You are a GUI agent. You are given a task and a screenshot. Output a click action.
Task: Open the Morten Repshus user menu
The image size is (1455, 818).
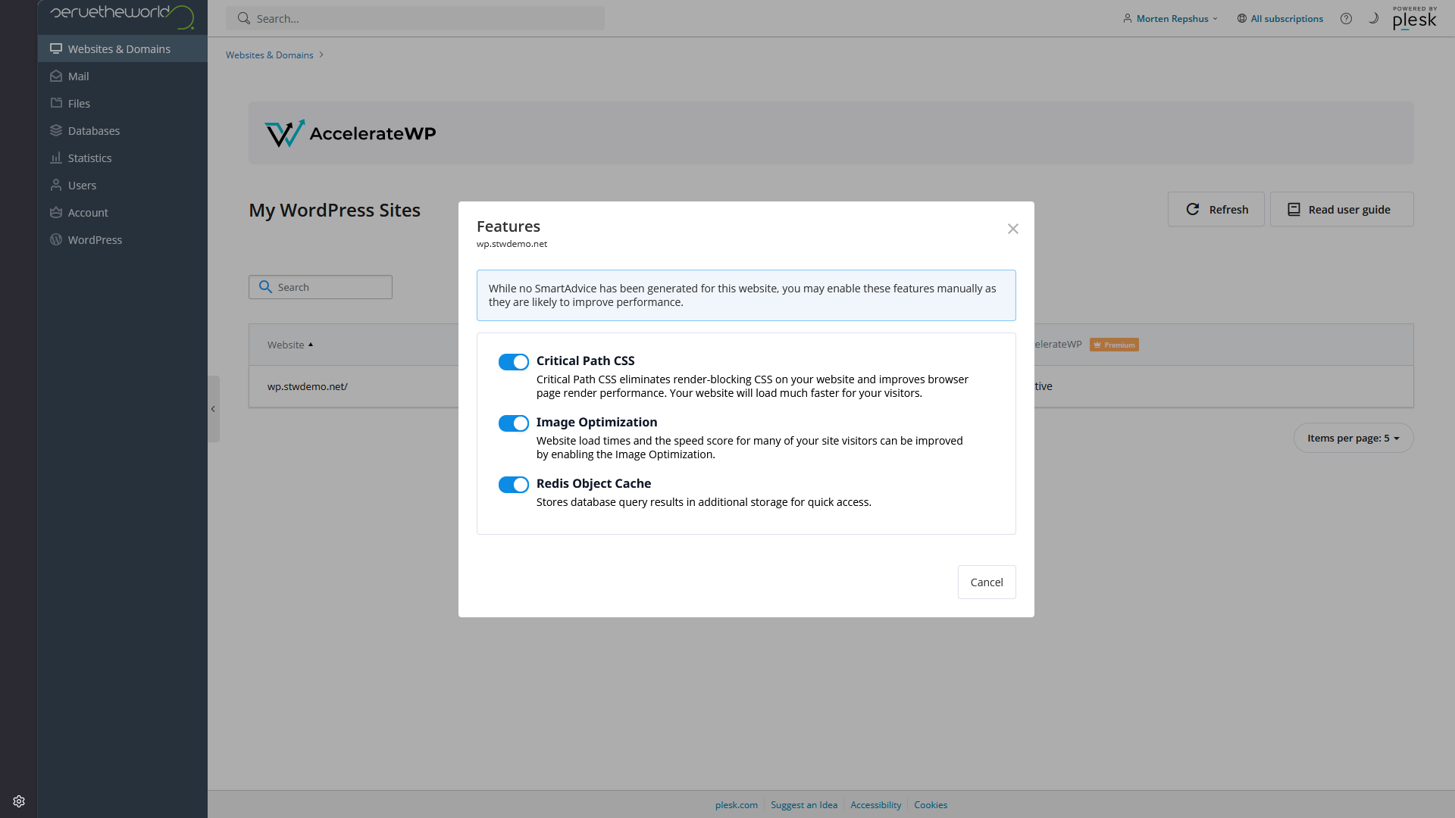coord(1170,18)
